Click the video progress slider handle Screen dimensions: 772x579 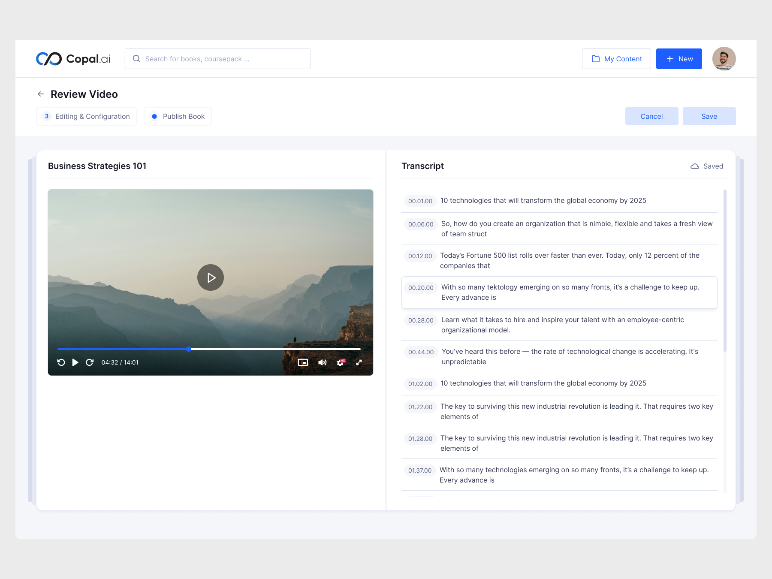pos(189,349)
